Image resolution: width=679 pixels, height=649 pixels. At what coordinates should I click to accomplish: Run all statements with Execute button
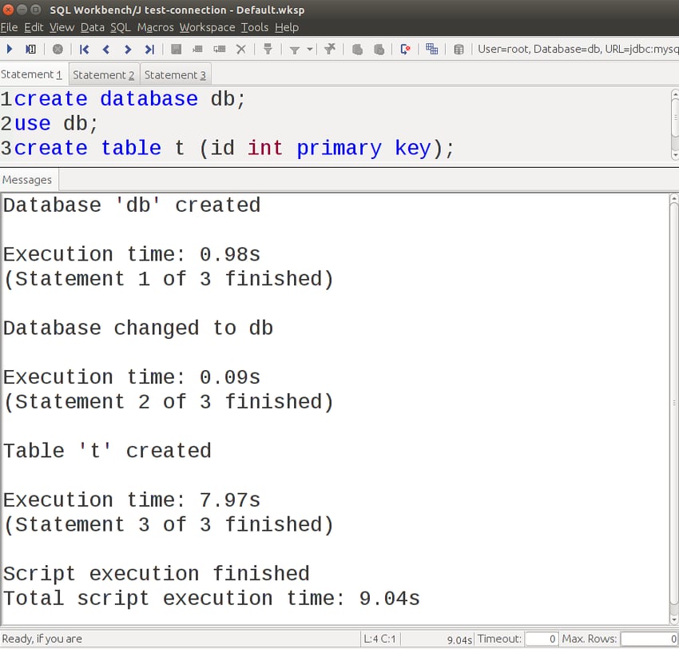[x=10, y=49]
